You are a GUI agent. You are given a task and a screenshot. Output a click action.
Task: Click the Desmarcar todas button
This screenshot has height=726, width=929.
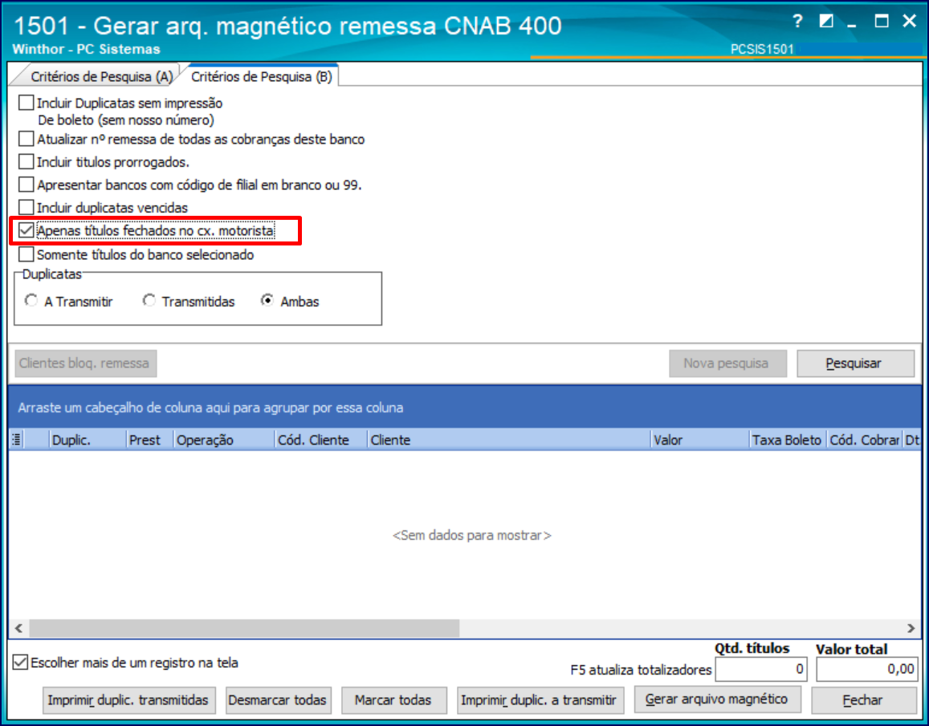tap(277, 700)
